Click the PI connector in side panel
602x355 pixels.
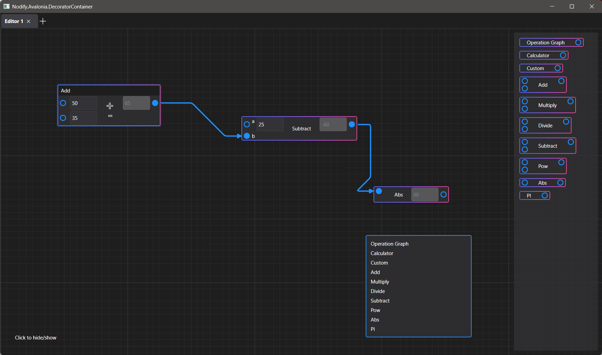point(545,195)
